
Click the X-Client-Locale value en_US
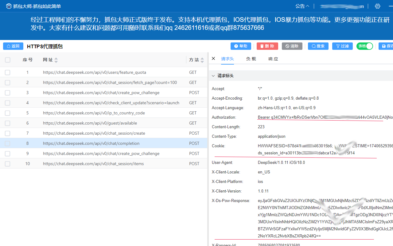tap(264, 172)
